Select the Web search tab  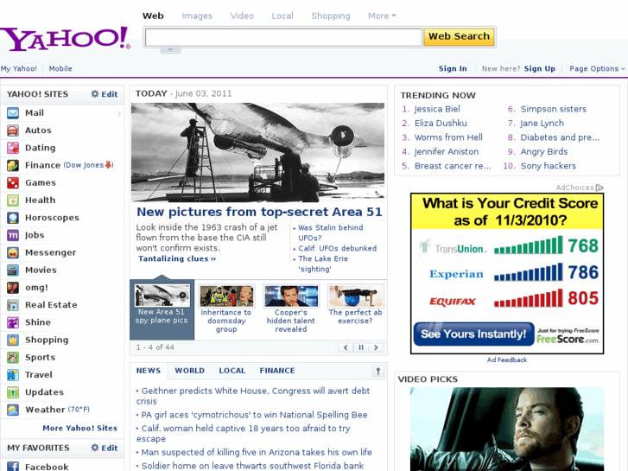click(153, 16)
